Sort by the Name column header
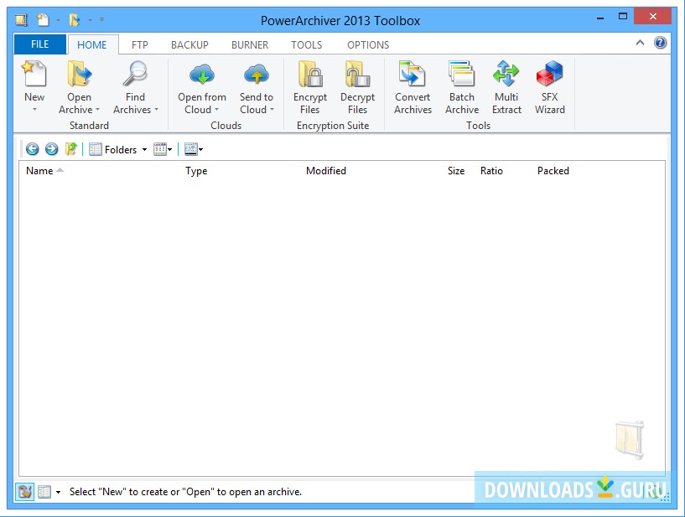Screen dimensions: 685x517 [39, 171]
